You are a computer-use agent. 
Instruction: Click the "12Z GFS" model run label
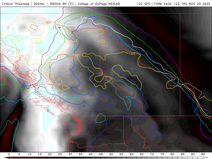click(x=143, y=4)
